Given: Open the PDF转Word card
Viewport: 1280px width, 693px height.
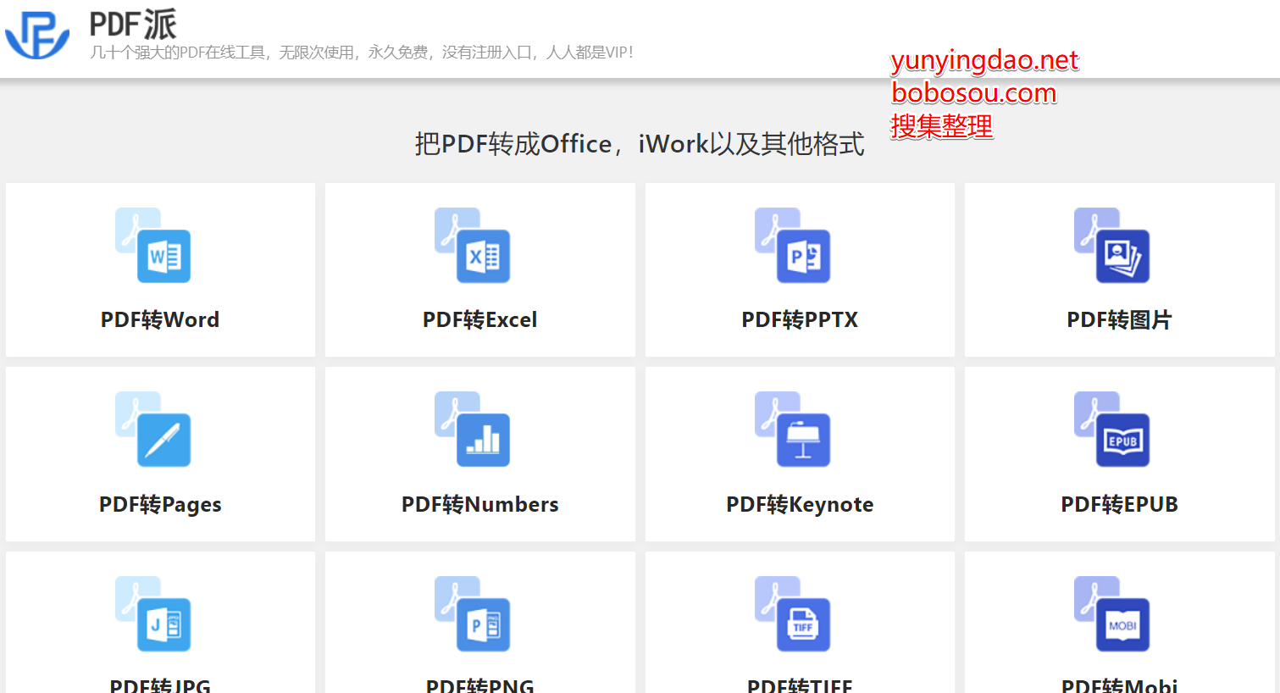Looking at the screenshot, I should (160, 269).
